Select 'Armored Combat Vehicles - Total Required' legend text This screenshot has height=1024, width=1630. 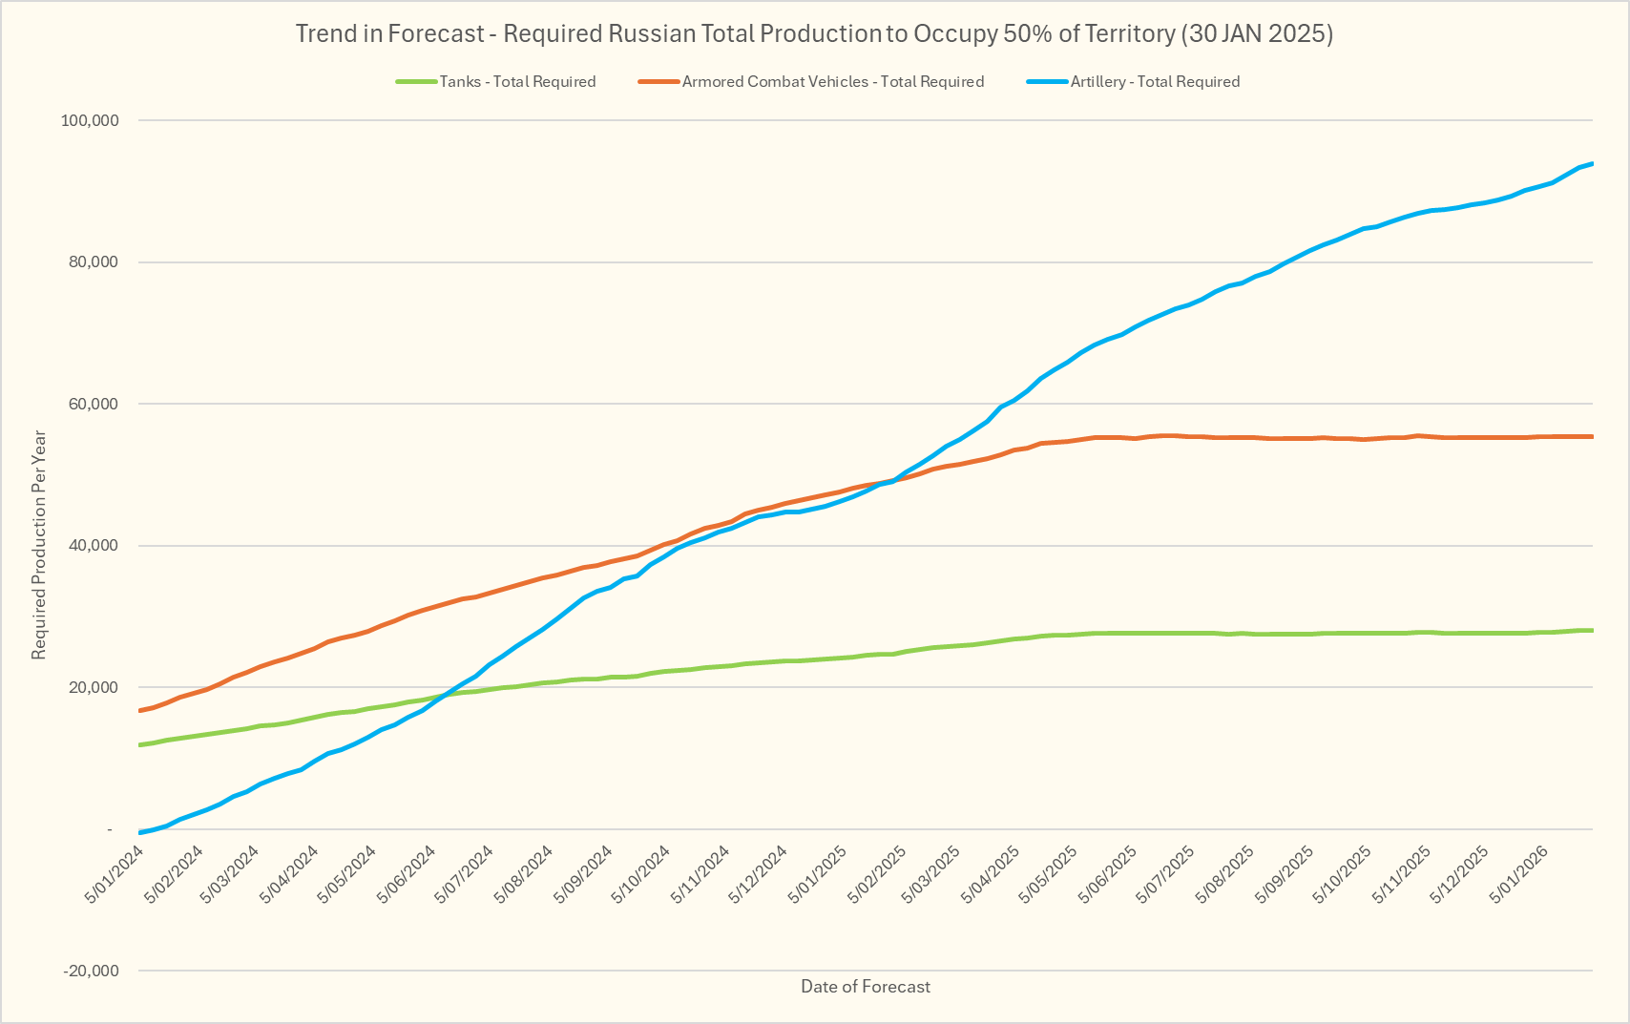[832, 82]
